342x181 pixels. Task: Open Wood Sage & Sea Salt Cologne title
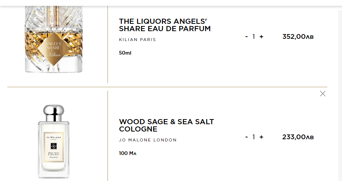click(x=166, y=125)
